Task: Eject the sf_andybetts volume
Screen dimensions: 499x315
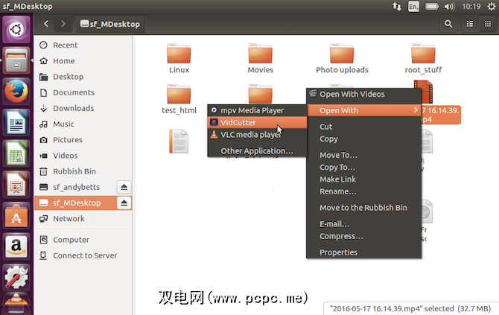Action: point(124,187)
